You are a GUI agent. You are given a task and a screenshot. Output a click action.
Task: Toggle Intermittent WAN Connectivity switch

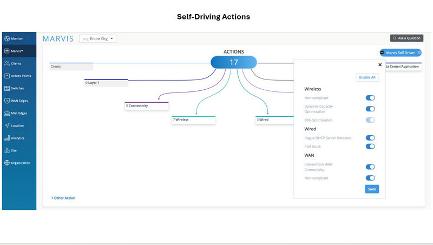coord(370,167)
